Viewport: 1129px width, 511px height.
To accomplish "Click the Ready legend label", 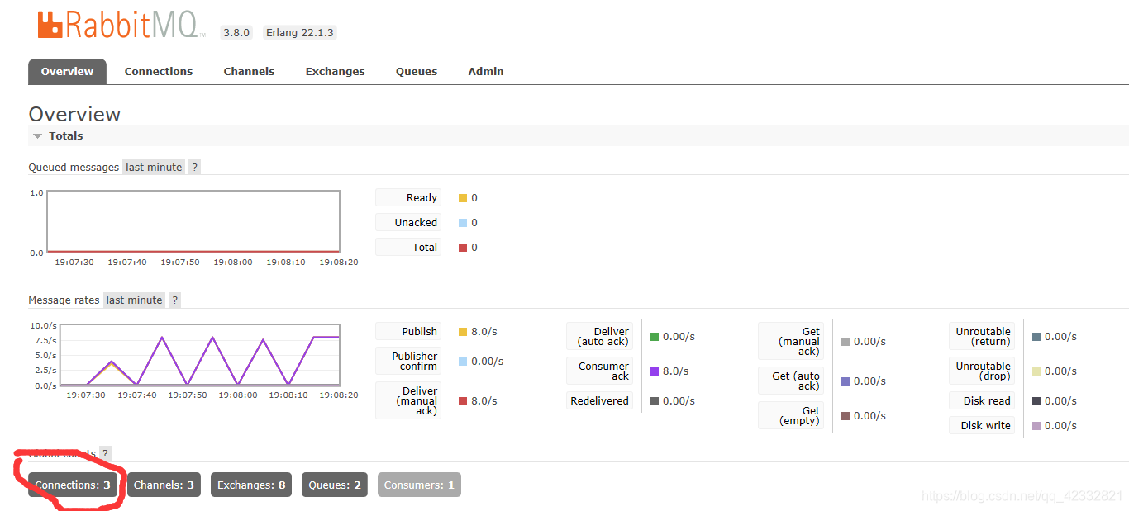I will (x=408, y=197).
